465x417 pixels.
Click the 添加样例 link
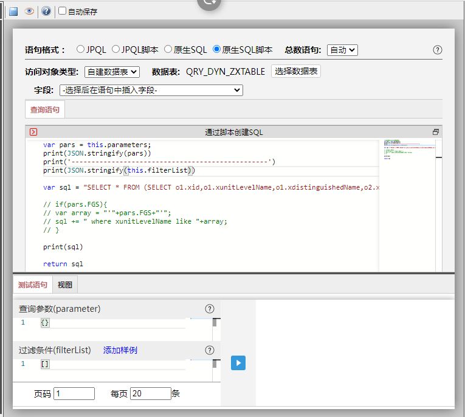click(120, 350)
